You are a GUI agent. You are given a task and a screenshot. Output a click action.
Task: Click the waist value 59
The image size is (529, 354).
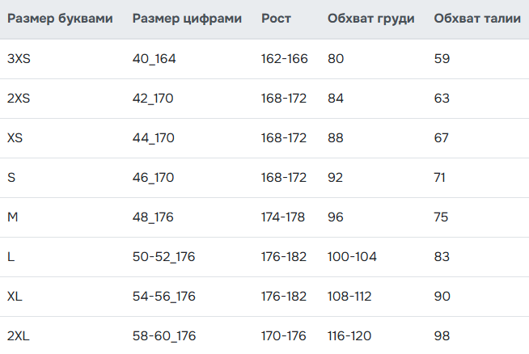(442, 59)
